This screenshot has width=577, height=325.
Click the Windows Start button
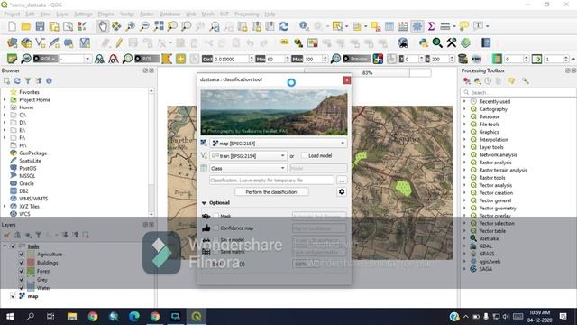(10, 317)
